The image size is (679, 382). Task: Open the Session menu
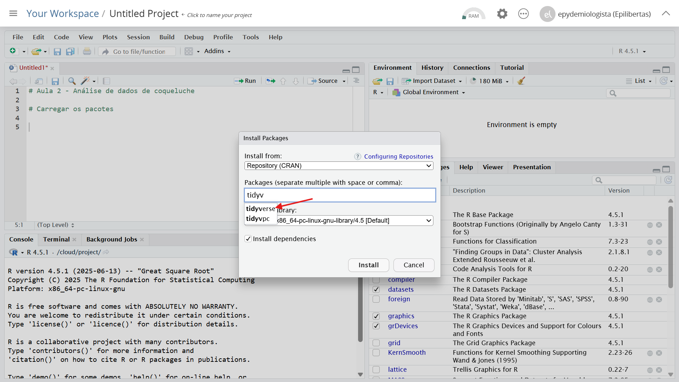coord(138,37)
